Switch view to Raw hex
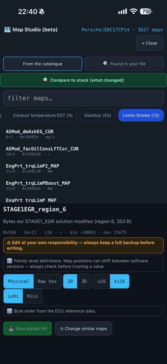Image resolution: width=167 pixels, height=364 pixels. (x=47, y=281)
